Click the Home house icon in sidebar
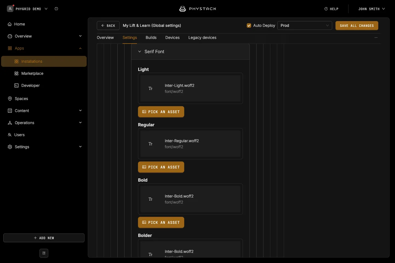The width and height of the screenshot is (395, 263). coord(10,24)
